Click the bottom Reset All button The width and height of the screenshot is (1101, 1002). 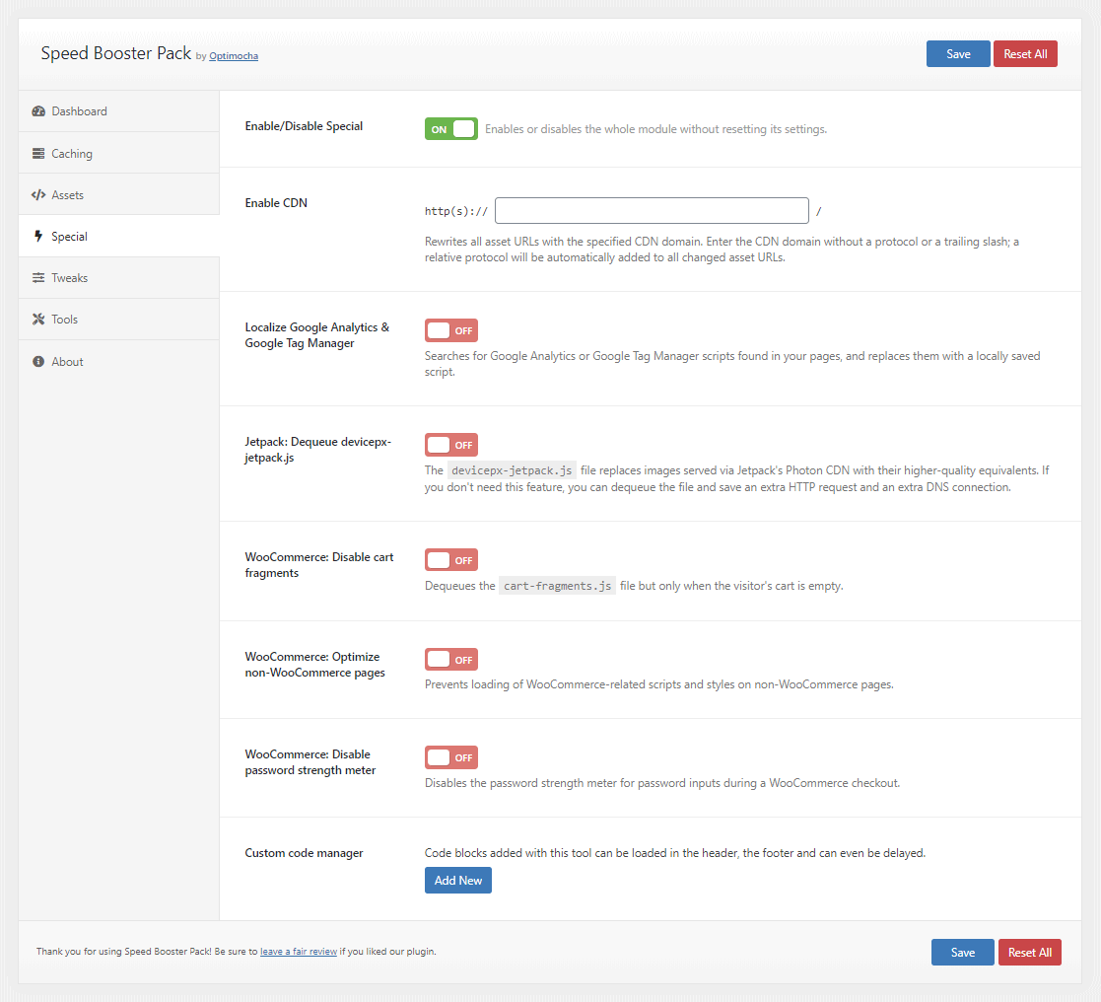coord(1029,953)
